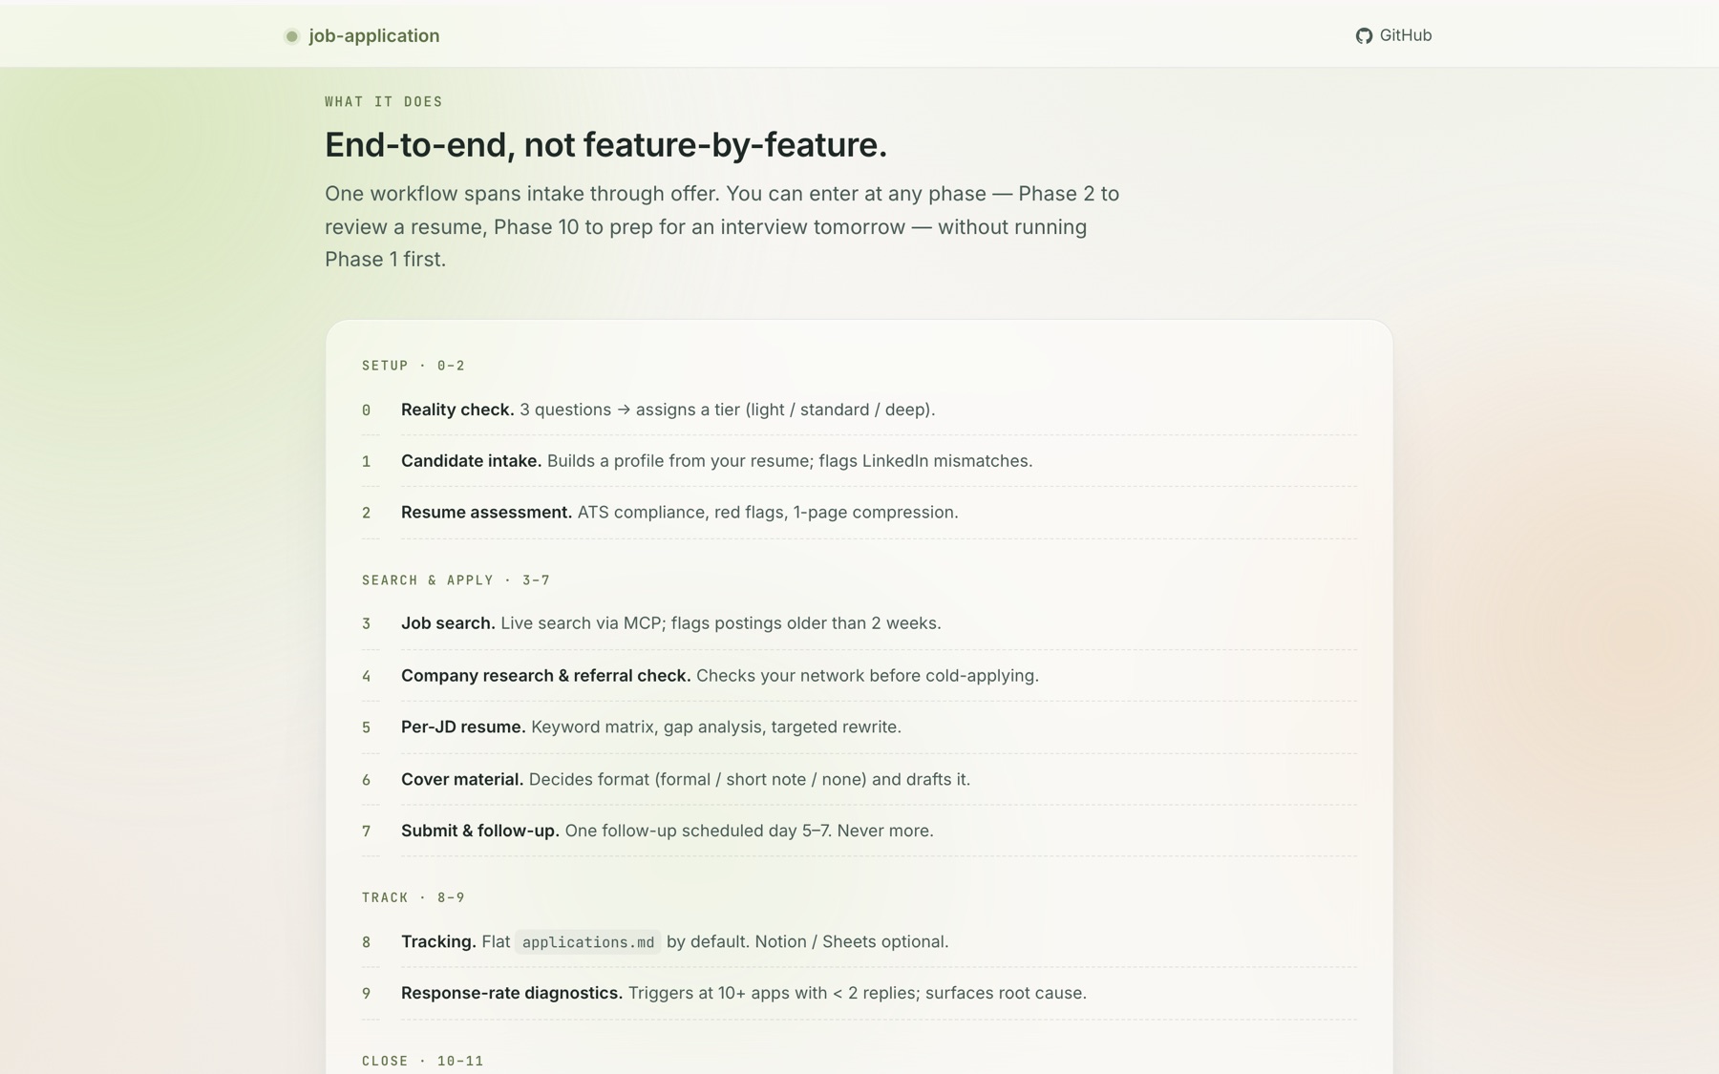Click the CLOSE · 10–11 section label
This screenshot has height=1074, width=1719.
click(x=422, y=1061)
